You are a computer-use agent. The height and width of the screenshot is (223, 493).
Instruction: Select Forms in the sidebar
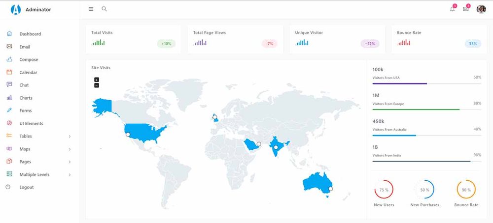coord(26,111)
